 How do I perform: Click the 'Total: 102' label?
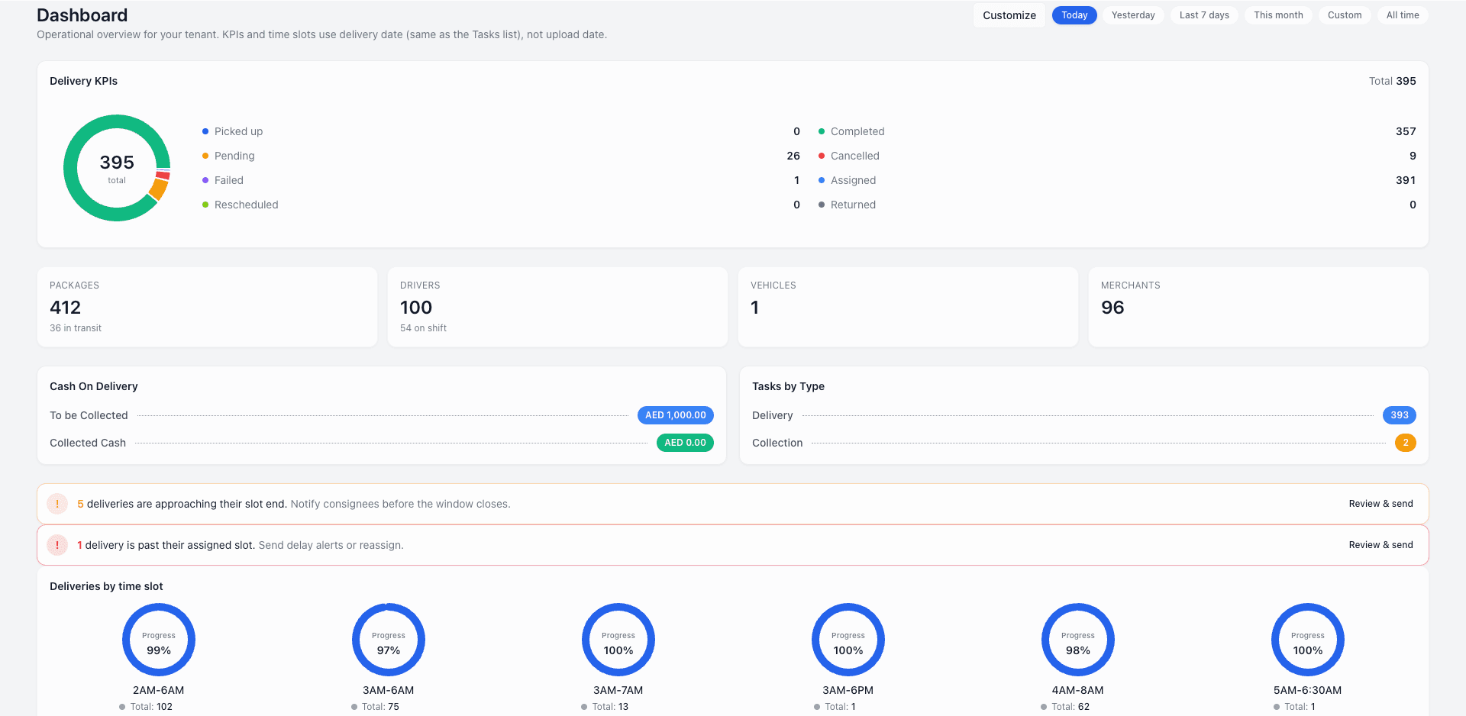[x=151, y=707]
